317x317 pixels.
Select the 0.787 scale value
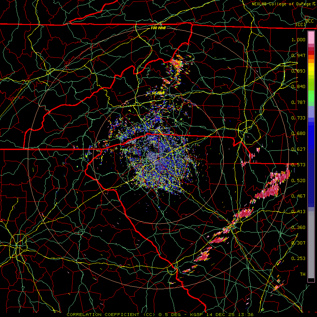click(x=298, y=102)
